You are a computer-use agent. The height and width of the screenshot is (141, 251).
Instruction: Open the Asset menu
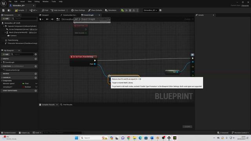23,2
